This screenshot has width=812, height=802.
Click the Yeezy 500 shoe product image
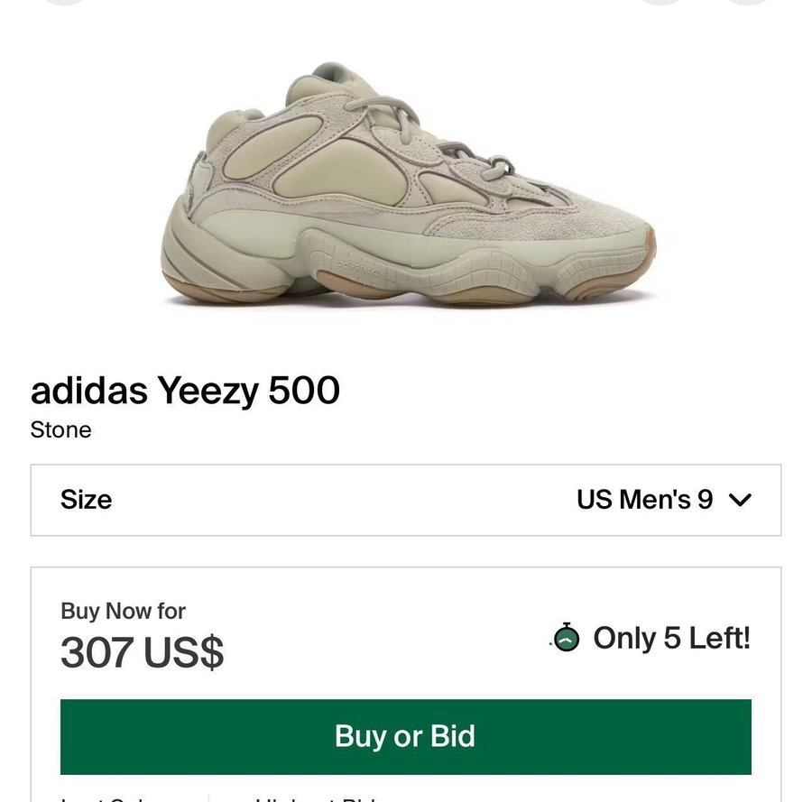[408, 188]
